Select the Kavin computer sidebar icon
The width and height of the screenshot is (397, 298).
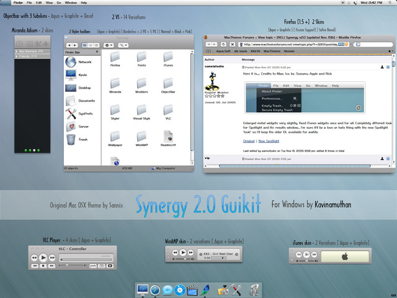(x=71, y=74)
